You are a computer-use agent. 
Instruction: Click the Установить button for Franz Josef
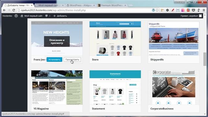tap(54, 59)
